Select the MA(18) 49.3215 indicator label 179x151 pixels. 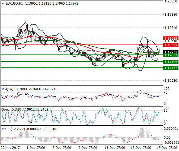point(45,89)
